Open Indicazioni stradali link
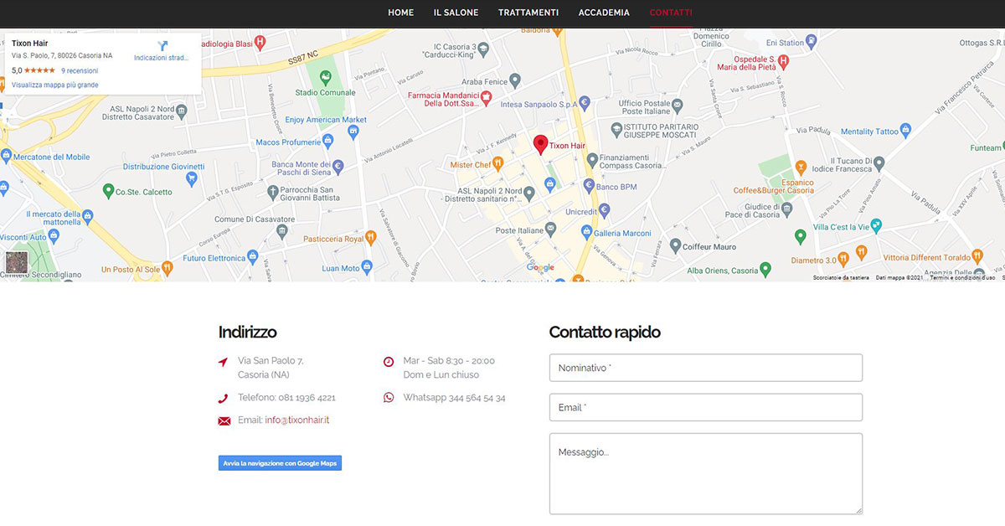 click(162, 58)
